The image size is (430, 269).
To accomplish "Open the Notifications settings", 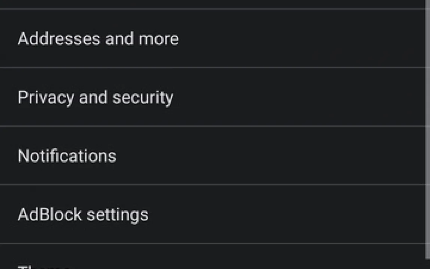I will [x=67, y=156].
